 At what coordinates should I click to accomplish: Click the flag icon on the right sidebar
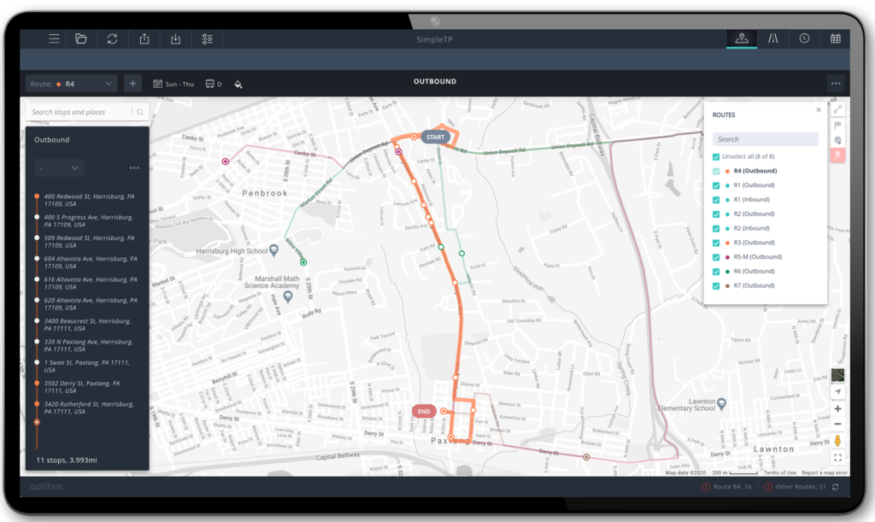pyautogui.click(x=838, y=124)
